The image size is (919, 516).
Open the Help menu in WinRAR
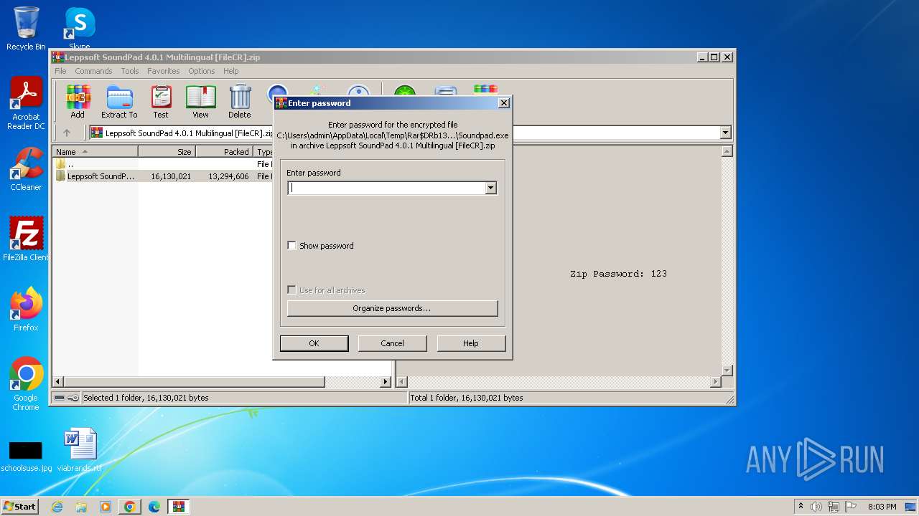click(230, 71)
